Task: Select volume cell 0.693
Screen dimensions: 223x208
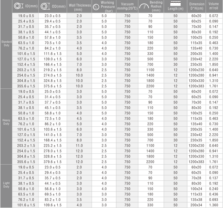Action: pos(214,199)
